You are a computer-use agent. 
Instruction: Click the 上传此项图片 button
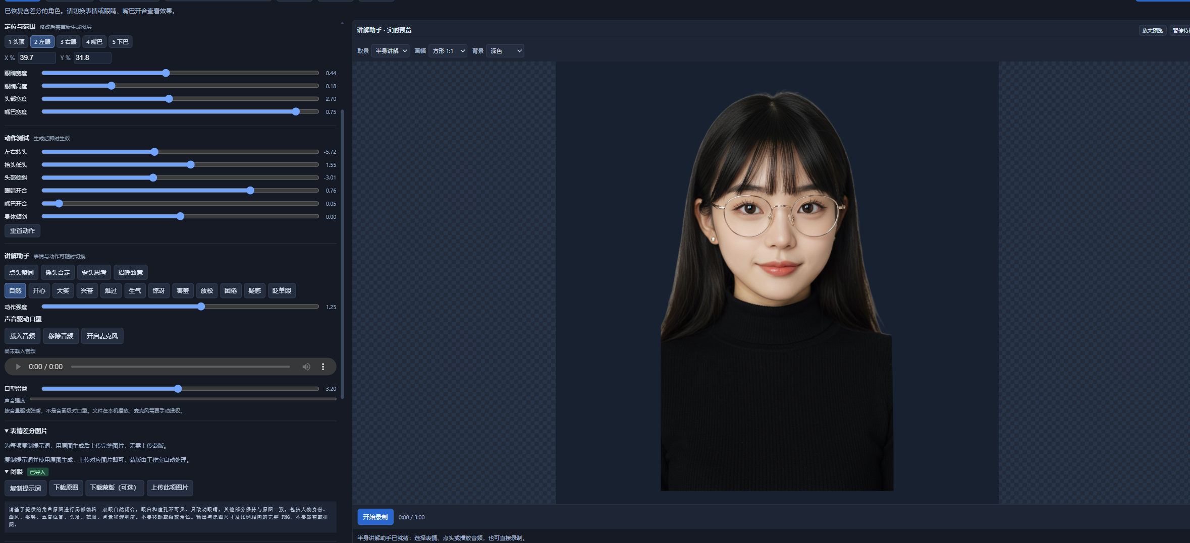click(170, 488)
